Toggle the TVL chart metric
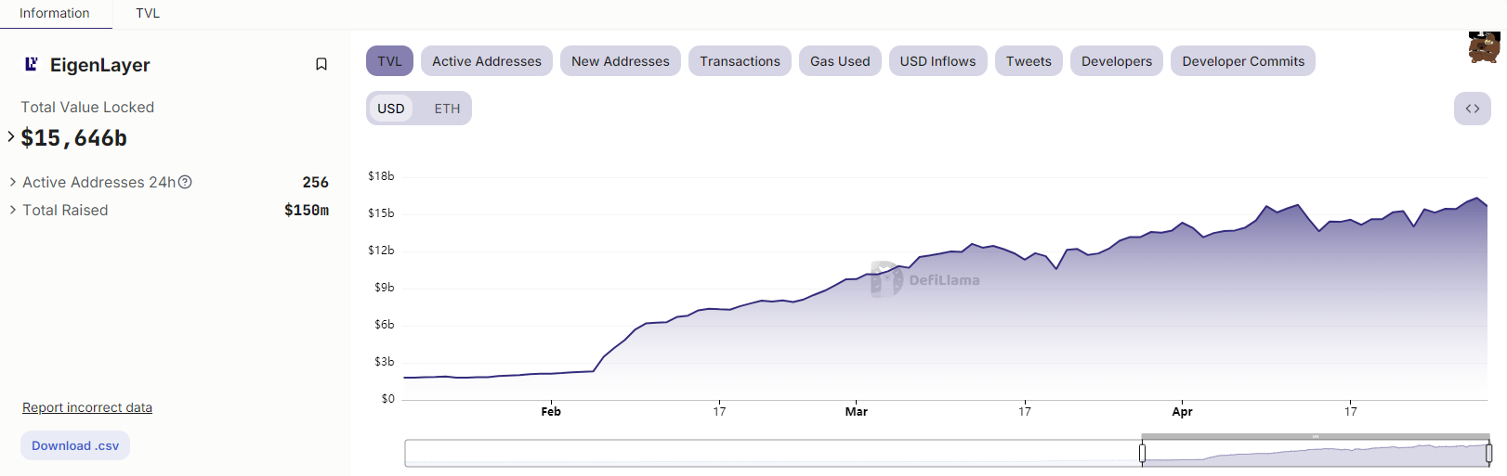This screenshot has width=1507, height=476. (x=389, y=61)
